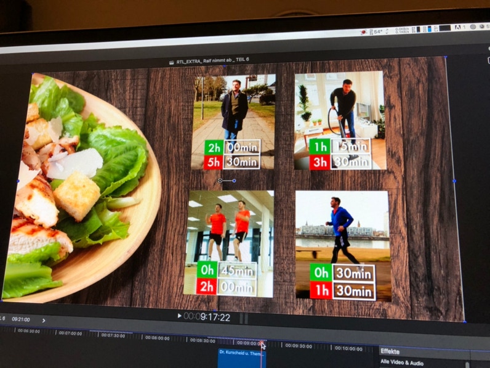Click the 9:17:22 timecode display
The image size is (490, 368).
point(209,317)
